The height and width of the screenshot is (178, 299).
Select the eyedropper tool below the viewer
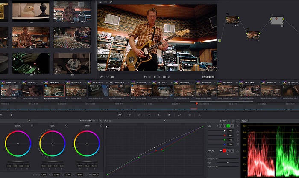point(101,77)
